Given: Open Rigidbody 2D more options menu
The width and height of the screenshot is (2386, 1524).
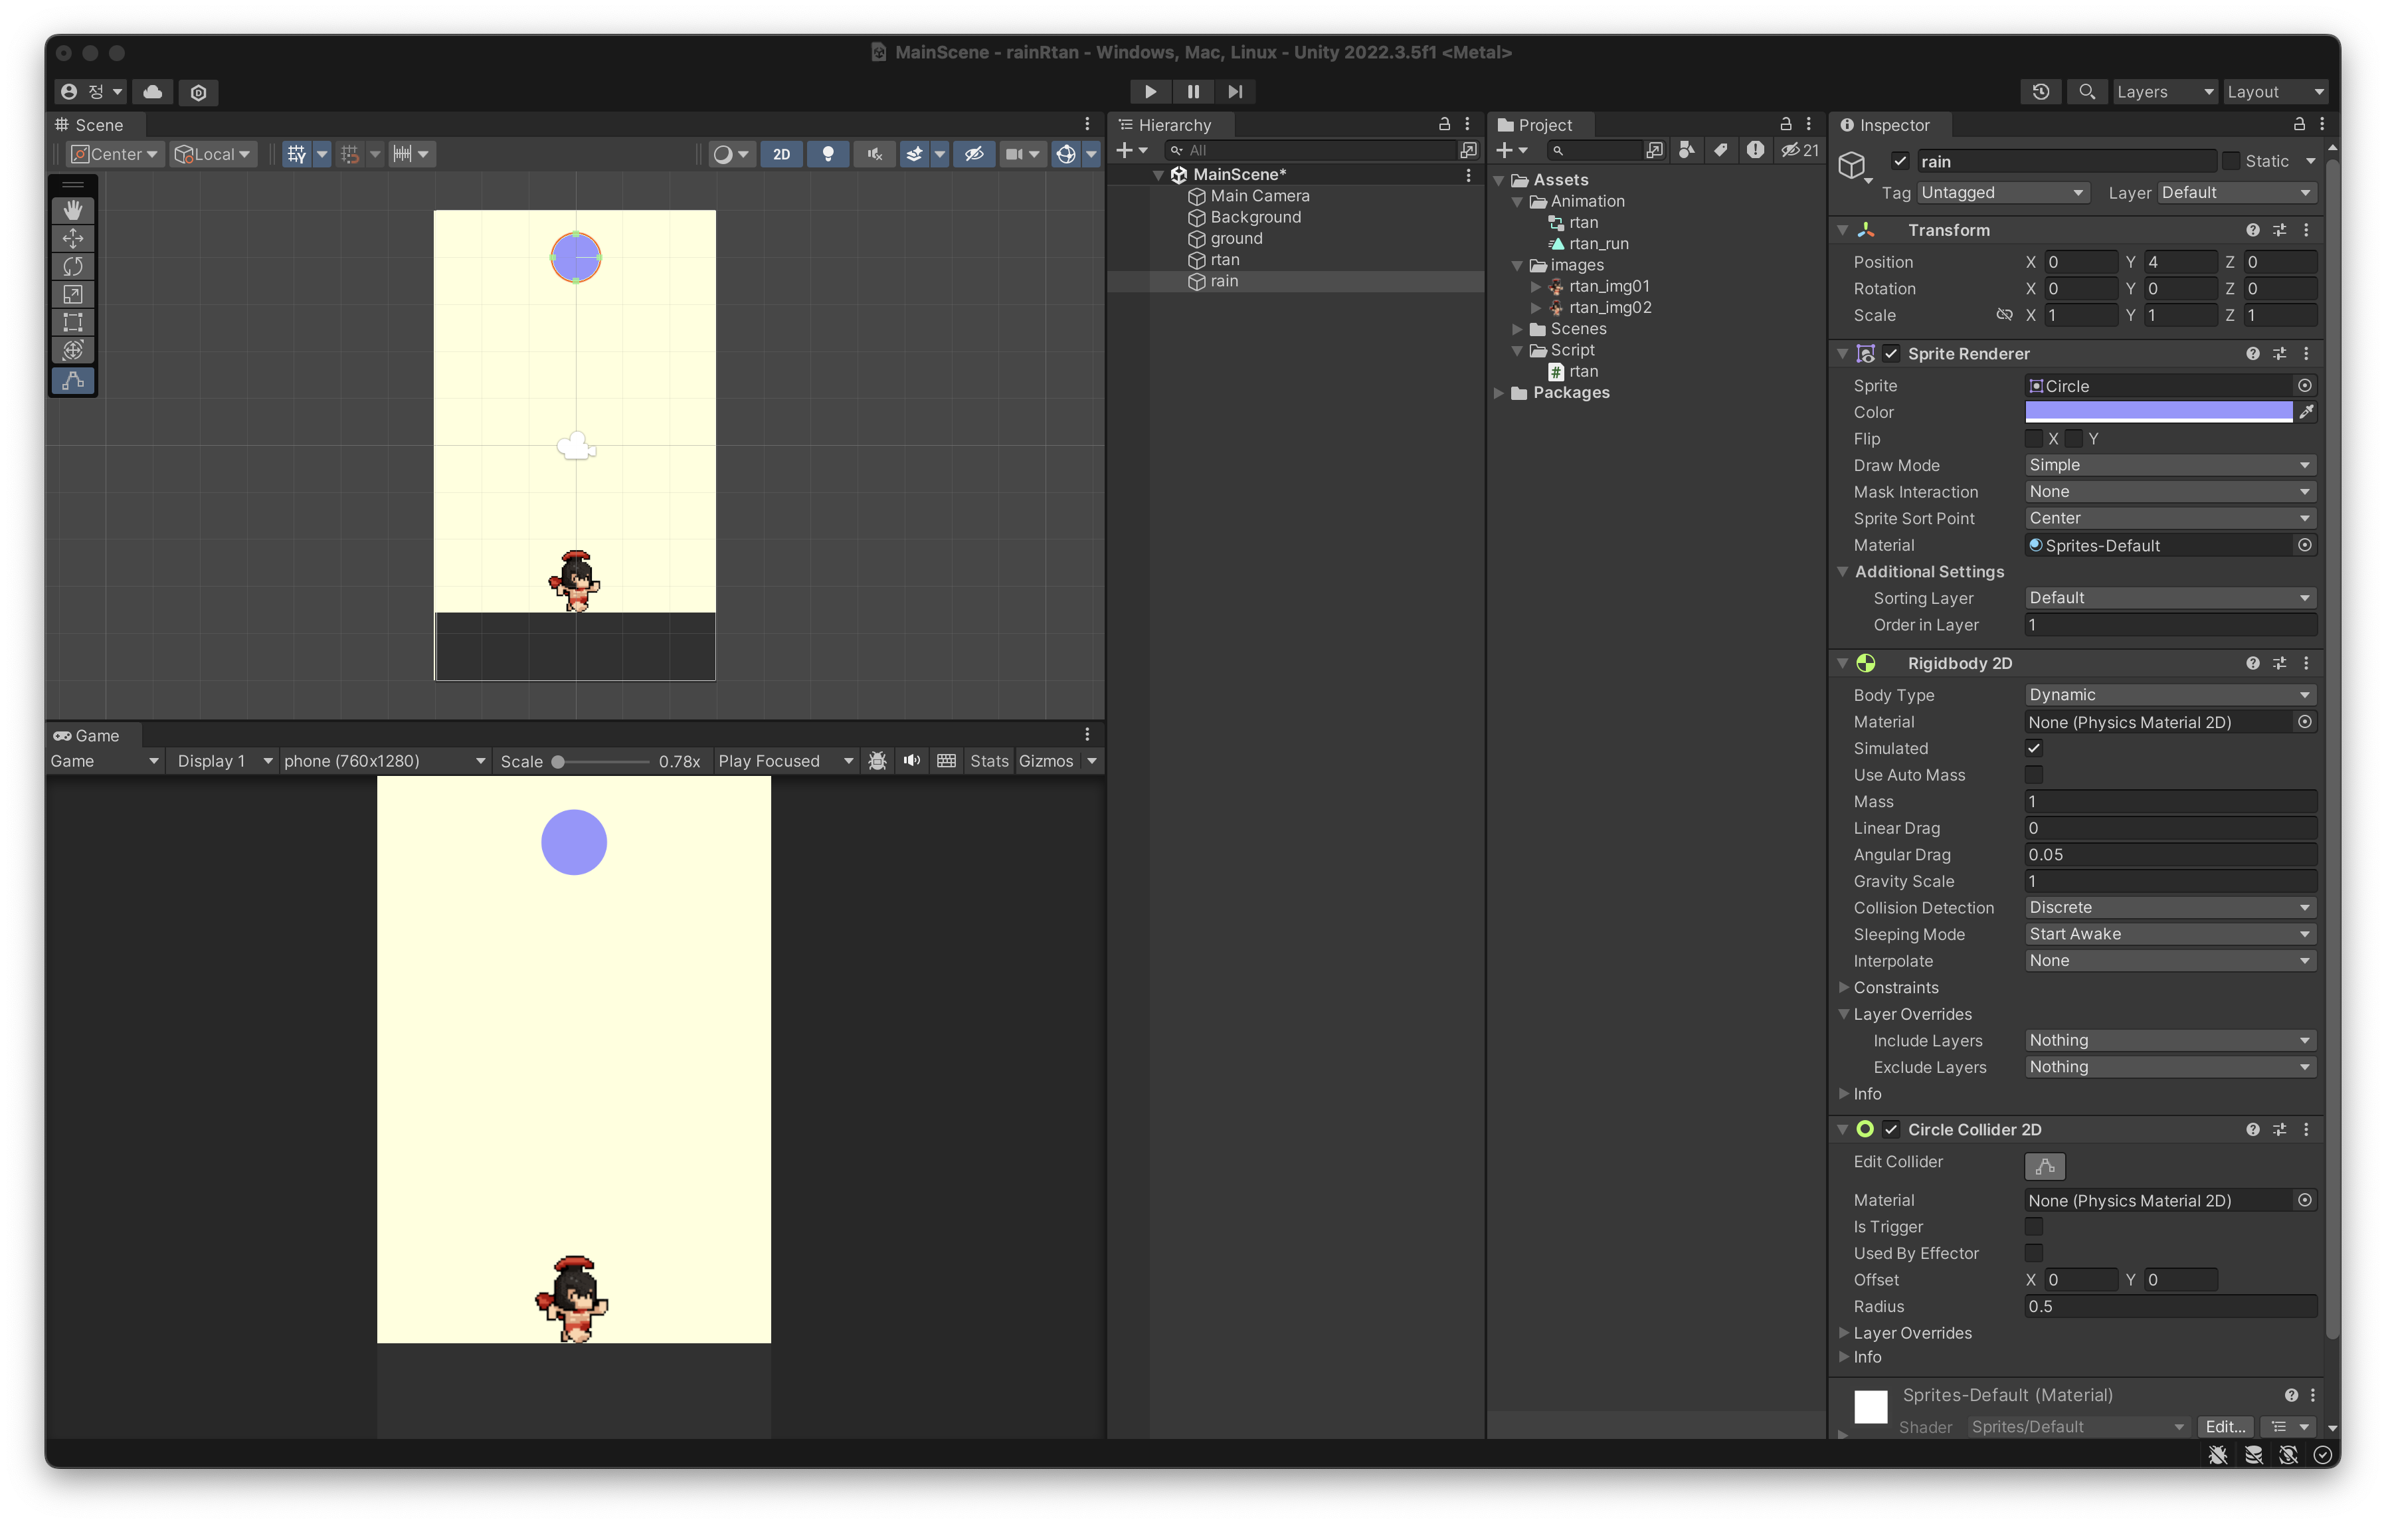Looking at the screenshot, I should pyautogui.click(x=2307, y=663).
